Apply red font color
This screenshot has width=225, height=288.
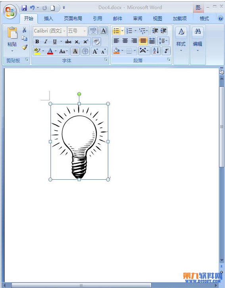[x=50, y=51]
